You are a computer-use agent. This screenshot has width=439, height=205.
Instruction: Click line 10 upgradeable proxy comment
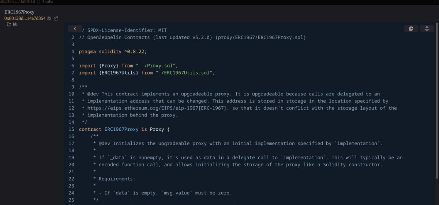(231, 94)
